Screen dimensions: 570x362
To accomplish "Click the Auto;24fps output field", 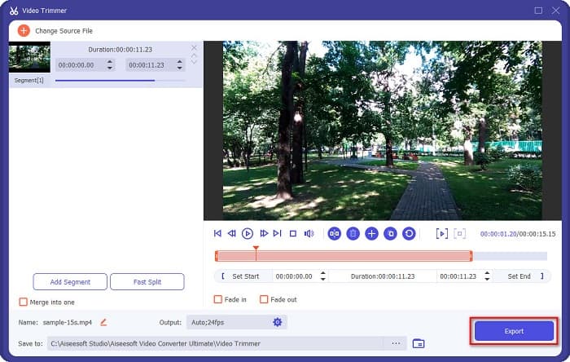I will 237,322.
